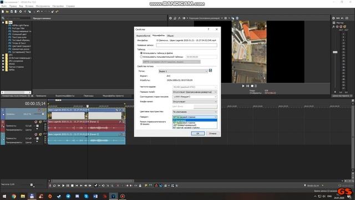Launch Bandicam from the taskbar
The image size is (355, 200).
coord(123,196)
